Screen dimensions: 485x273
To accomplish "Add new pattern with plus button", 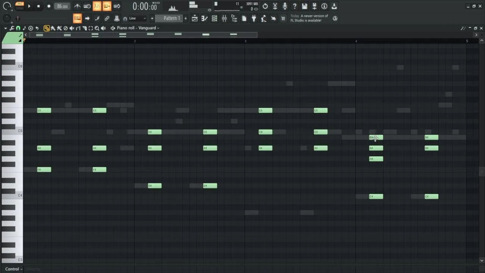I will [x=186, y=18].
